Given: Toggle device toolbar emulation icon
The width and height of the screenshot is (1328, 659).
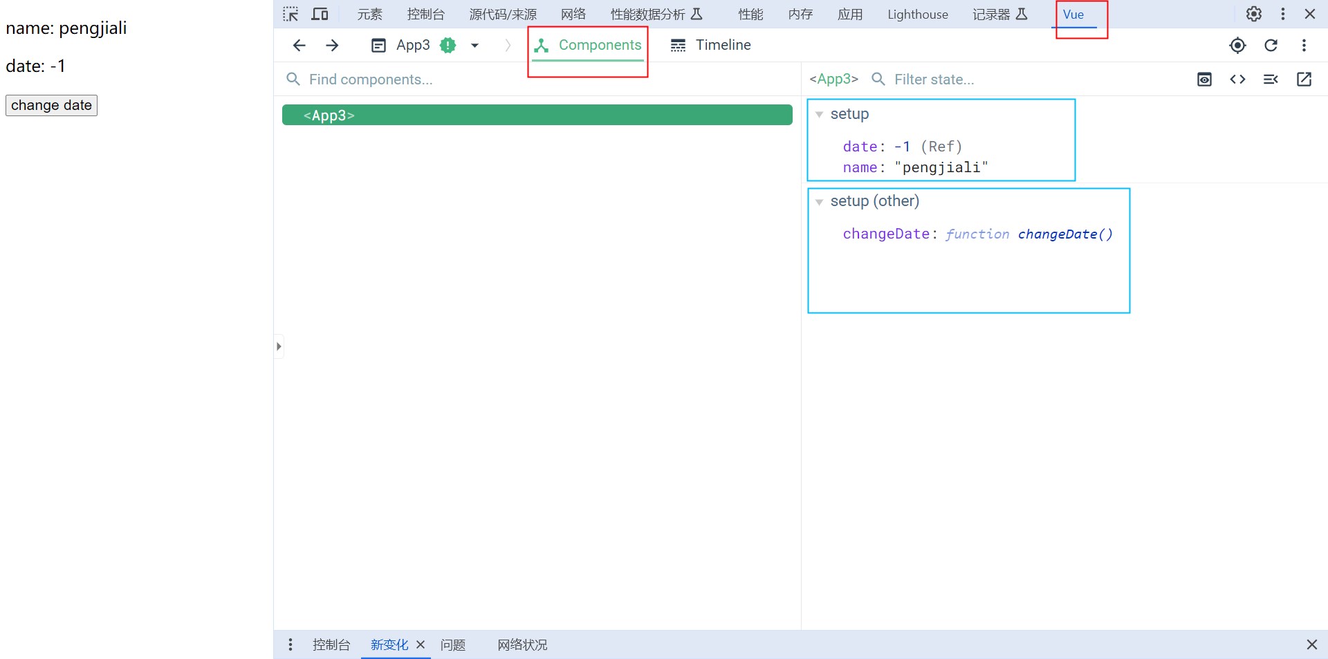Looking at the screenshot, I should [320, 14].
